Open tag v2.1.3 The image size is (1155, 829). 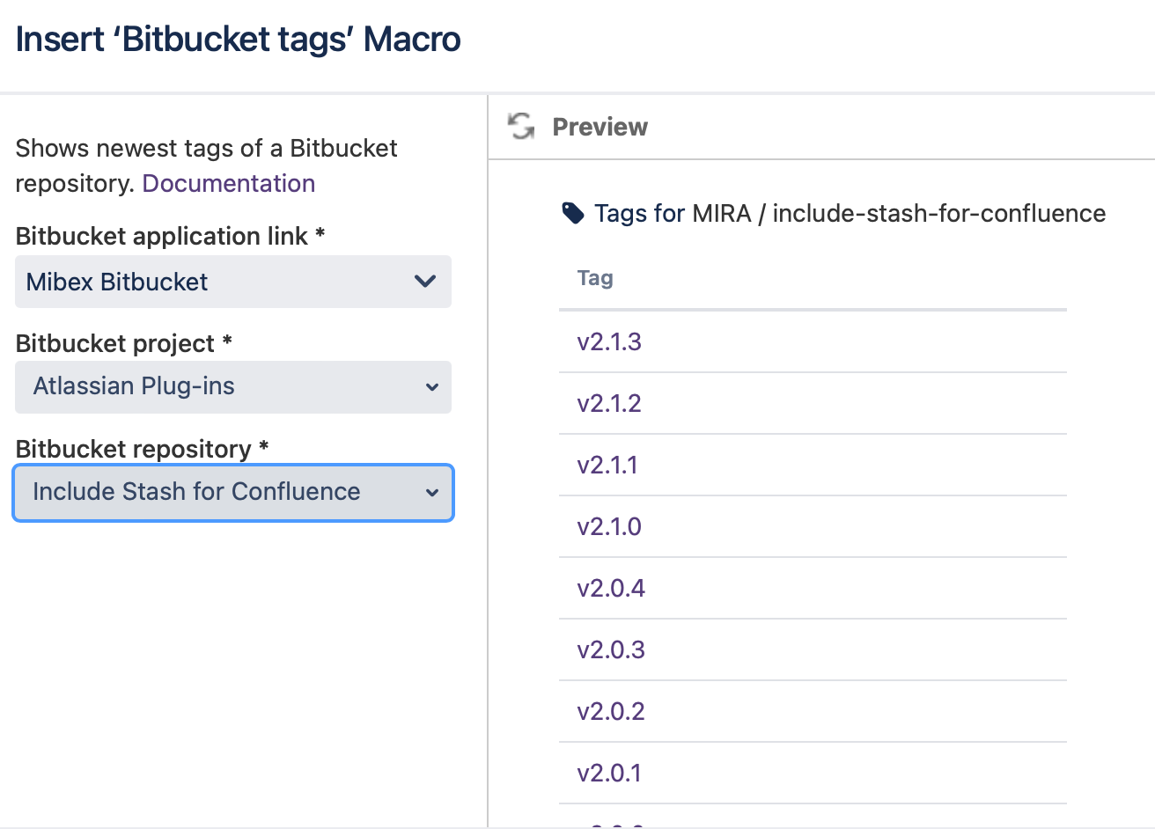(609, 341)
